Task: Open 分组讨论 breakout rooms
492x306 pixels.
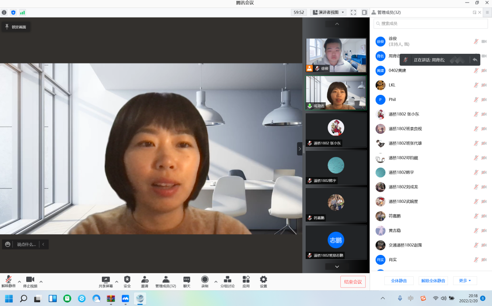Action: coord(227,280)
